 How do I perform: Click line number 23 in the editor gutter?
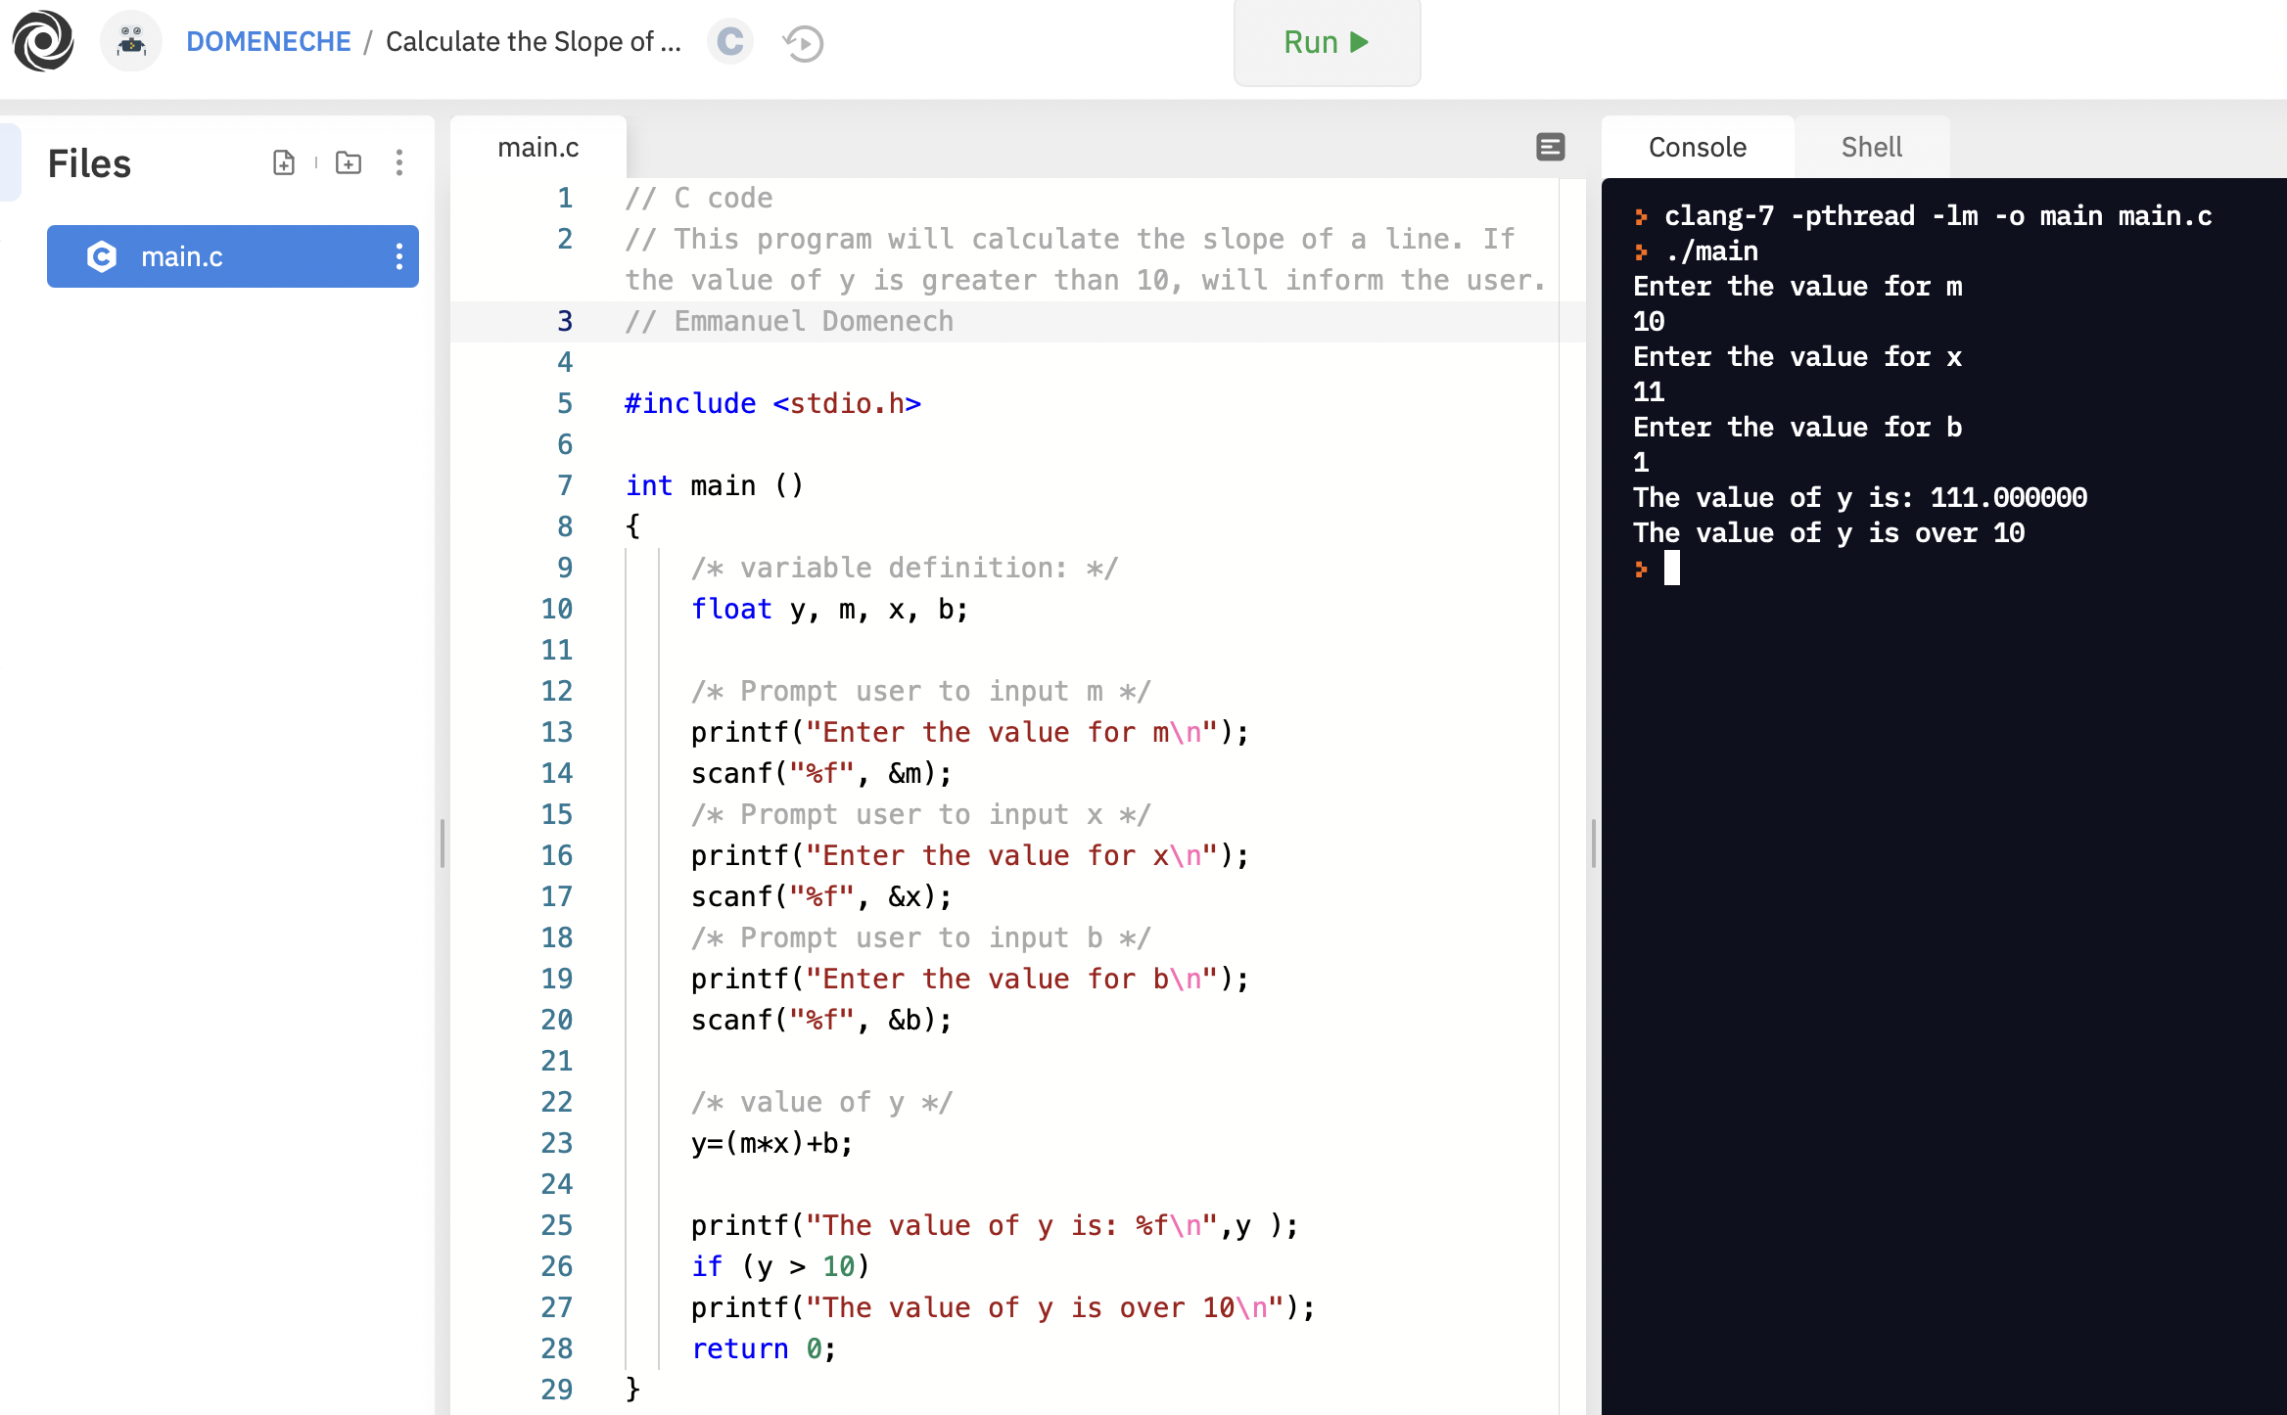tap(557, 1143)
